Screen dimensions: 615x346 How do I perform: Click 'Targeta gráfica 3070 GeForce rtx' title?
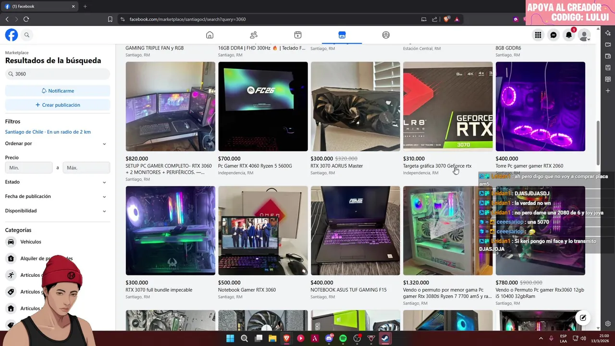click(437, 166)
